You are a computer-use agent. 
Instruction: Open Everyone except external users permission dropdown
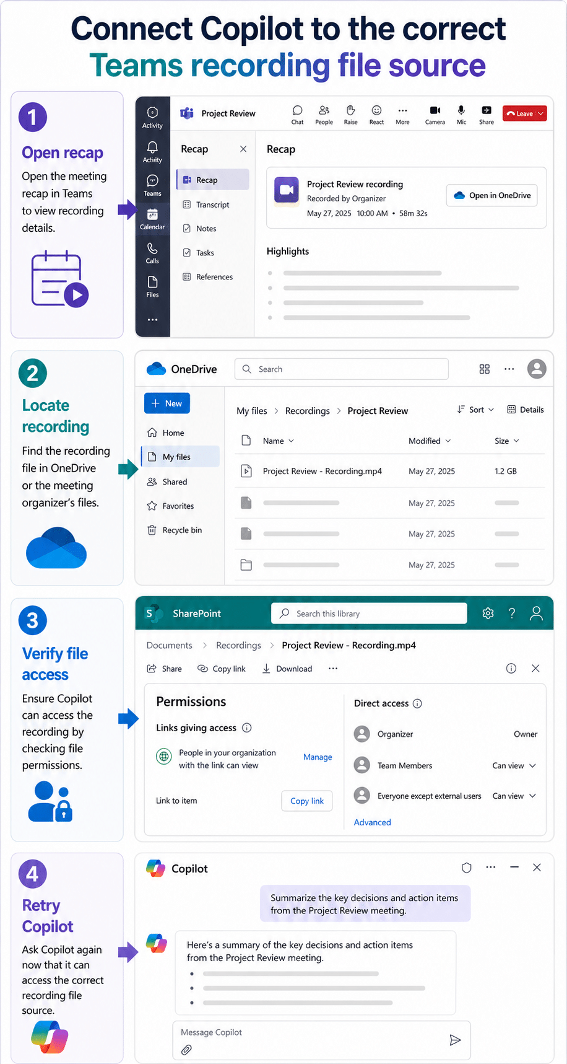pyautogui.click(x=514, y=796)
